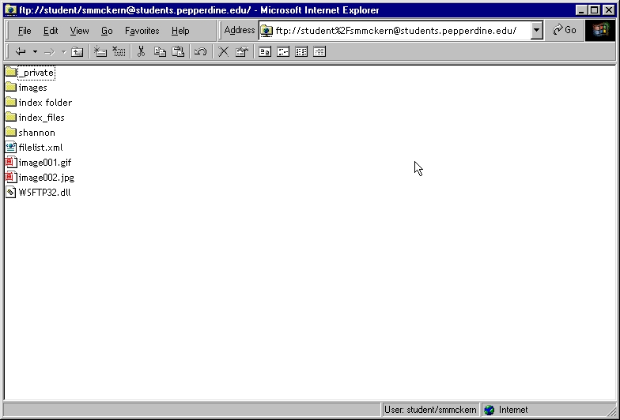Open the Favorites menu
Image resolution: width=620 pixels, height=420 pixels.
click(142, 31)
